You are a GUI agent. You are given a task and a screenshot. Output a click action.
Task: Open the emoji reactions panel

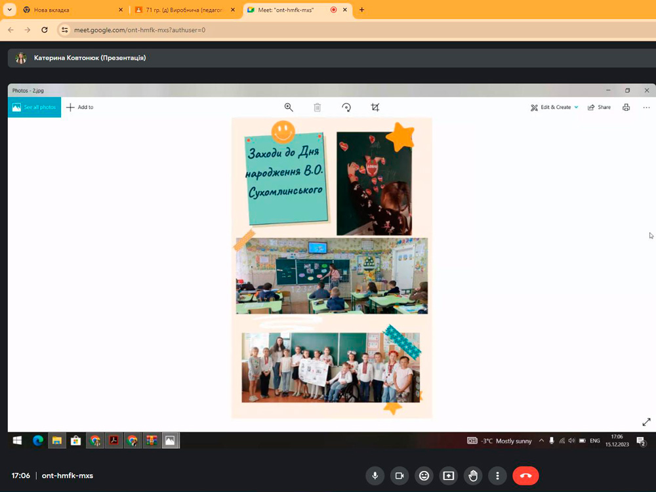coord(424,476)
